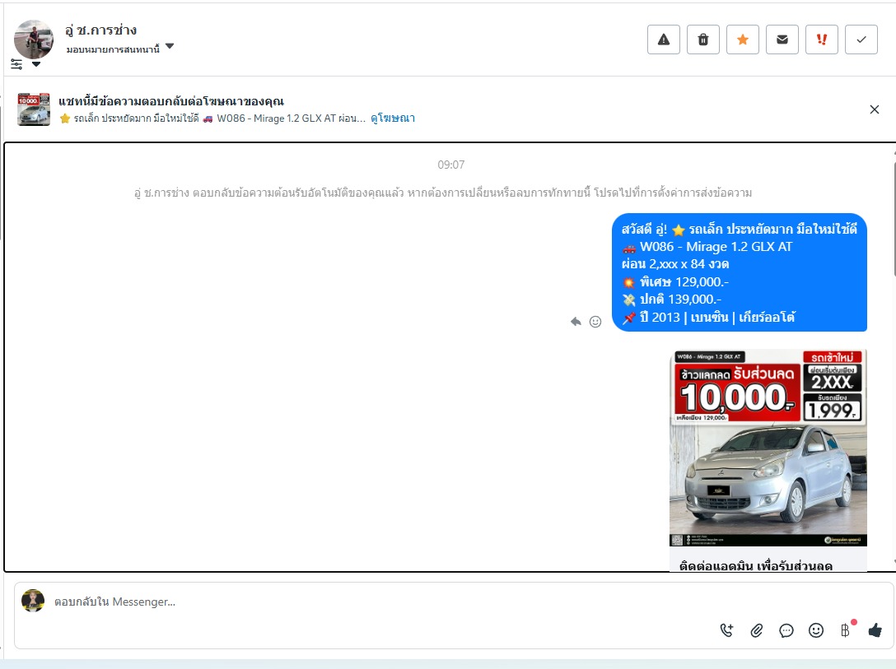This screenshot has width=896, height=669.
Task: Click the ติดต่อแอดมิน เพื่อรับส่วนลด card text
Action: coord(755,565)
